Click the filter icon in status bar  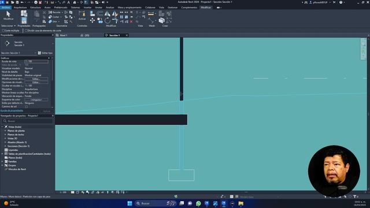coord(354,196)
